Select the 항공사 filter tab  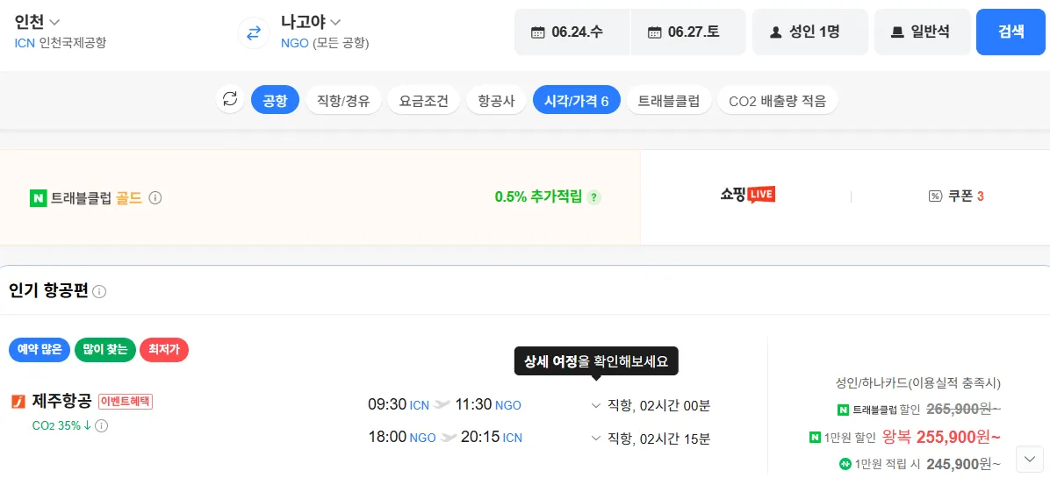click(496, 101)
